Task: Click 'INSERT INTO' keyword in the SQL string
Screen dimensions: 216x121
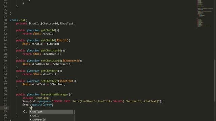Action: tap(62, 102)
